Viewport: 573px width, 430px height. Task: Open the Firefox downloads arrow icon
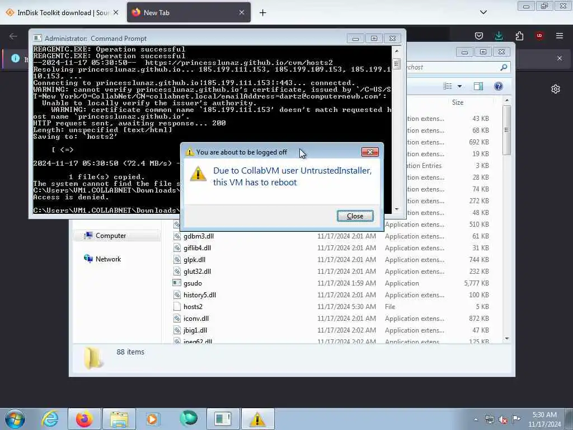tap(499, 36)
